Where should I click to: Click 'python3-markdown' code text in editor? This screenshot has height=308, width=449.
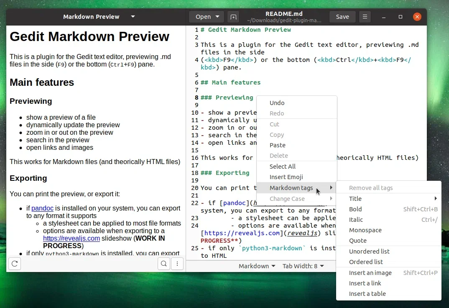pyautogui.click(x=272, y=249)
